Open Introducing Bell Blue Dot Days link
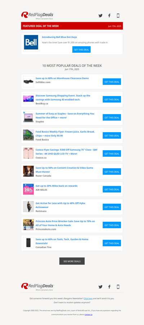Screen dimensions: 144x325 [59, 37]
